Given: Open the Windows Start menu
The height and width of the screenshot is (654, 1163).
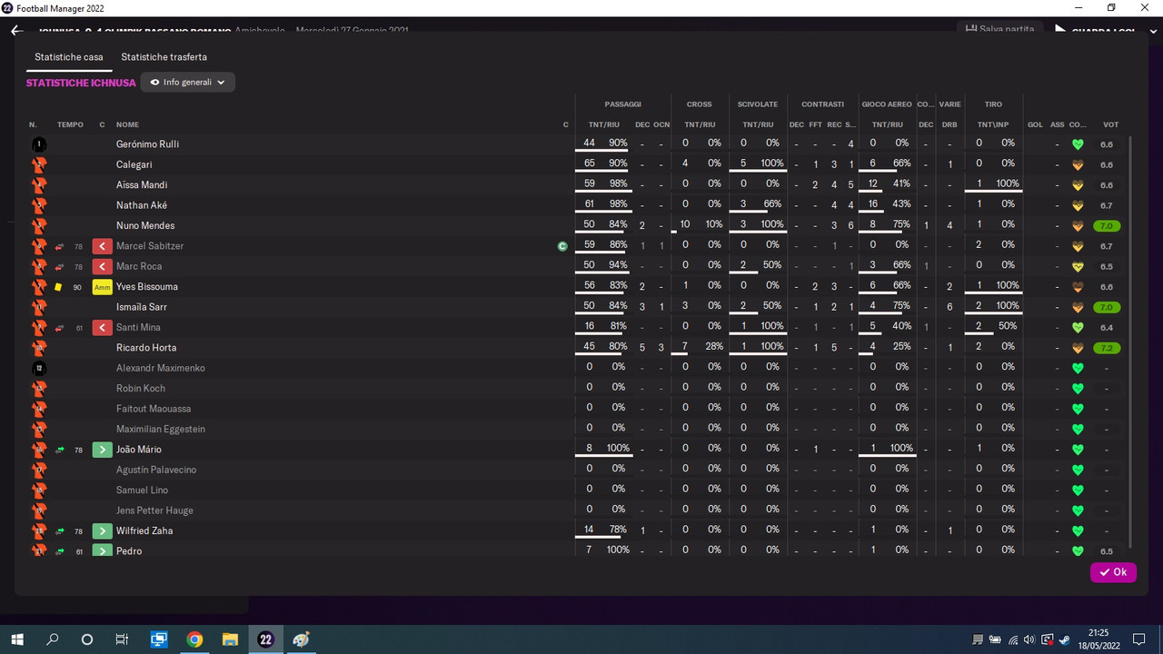Looking at the screenshot, I should [x=17, y=639].
